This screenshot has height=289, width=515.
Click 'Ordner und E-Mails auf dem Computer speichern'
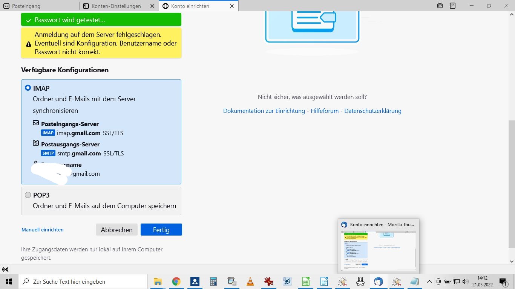(x=104, y=206)
